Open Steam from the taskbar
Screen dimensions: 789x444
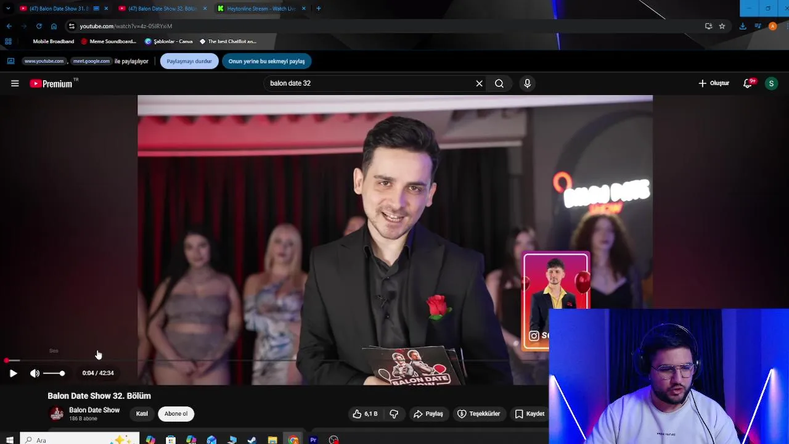(251, 440)
